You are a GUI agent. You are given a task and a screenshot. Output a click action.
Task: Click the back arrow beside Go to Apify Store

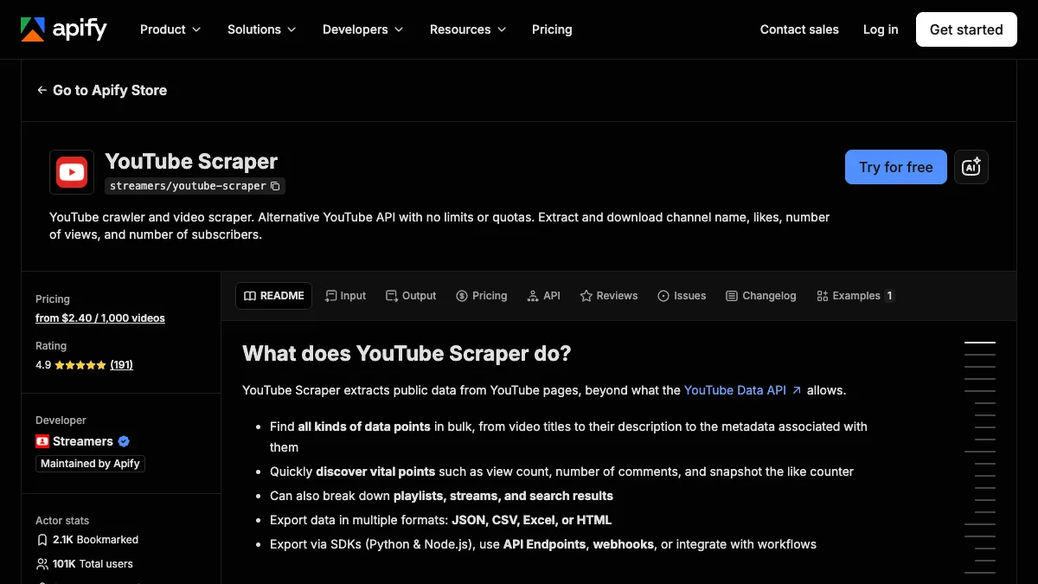pos(42,90)
